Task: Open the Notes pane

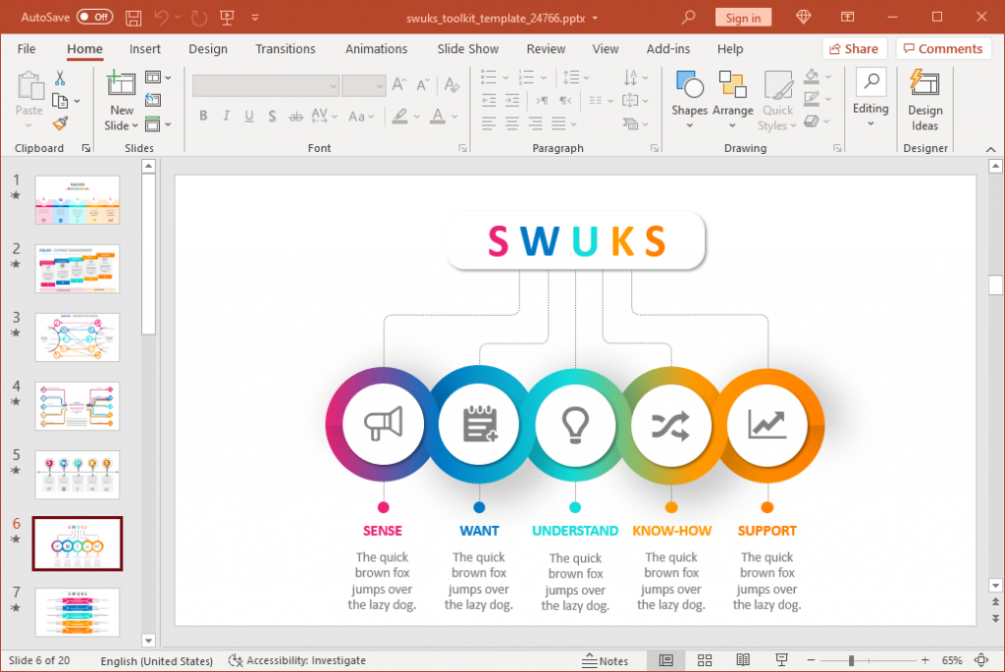Action: (605, 660)
